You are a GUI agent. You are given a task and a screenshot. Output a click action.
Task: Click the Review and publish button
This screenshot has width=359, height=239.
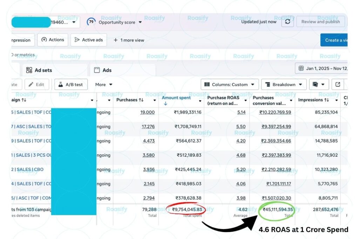320,22
